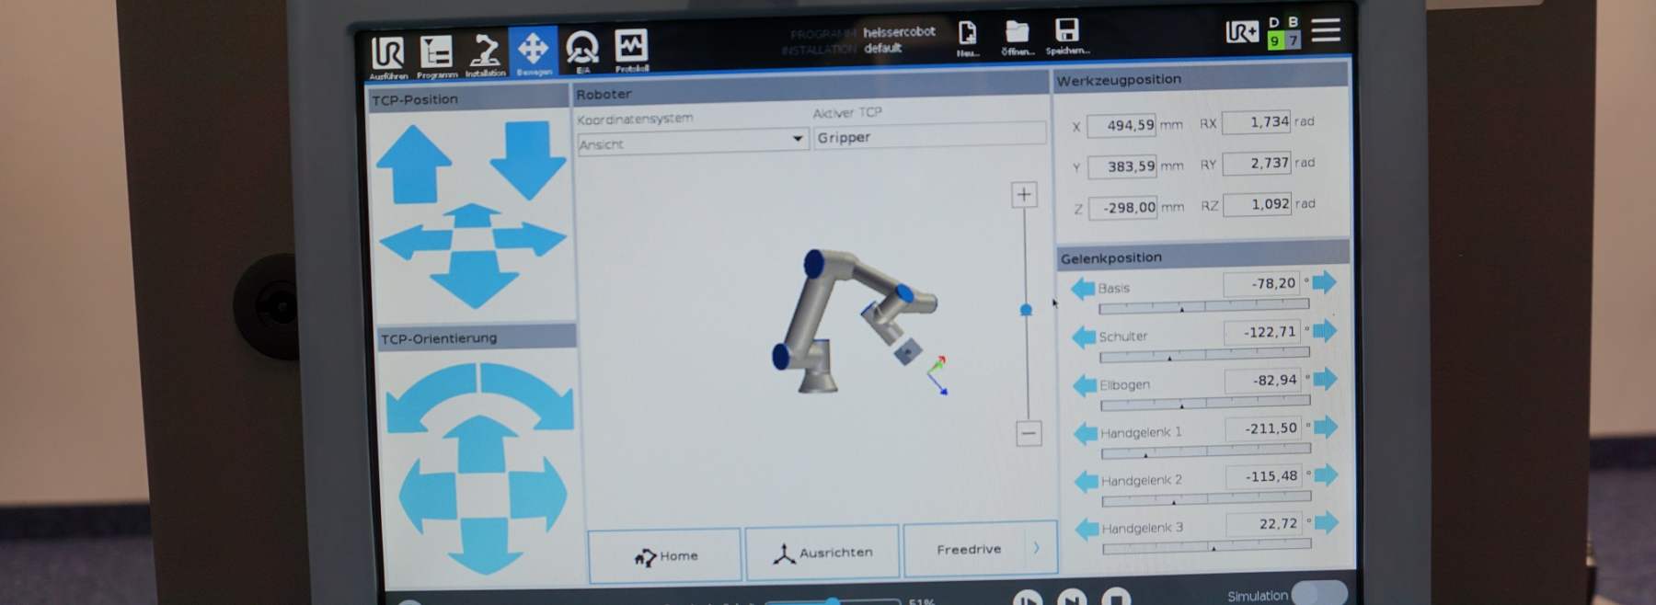This screenshot has height=605, width=1656.
Task: Open the hamburger menu
Action: [1326, 30]
